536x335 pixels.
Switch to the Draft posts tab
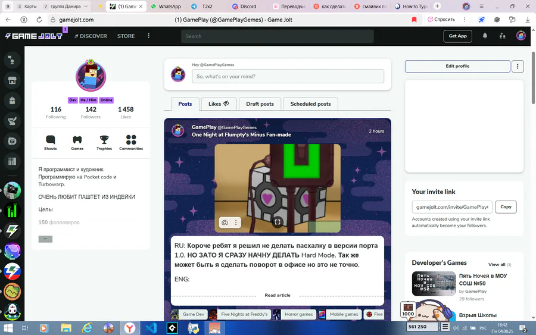(260, 104)
